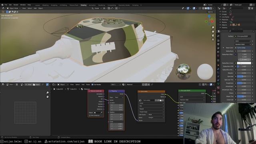Toggle viewport overlays icon
Image resolution: width=256 pixels, height=144 pixels.
click(194, 8)
